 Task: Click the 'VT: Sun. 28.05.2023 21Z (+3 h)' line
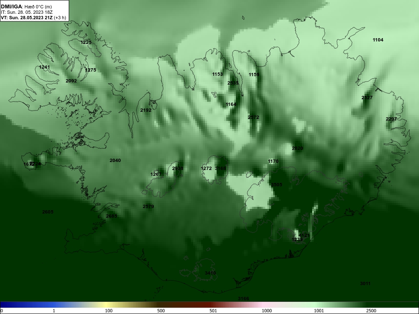coord(34,18)
